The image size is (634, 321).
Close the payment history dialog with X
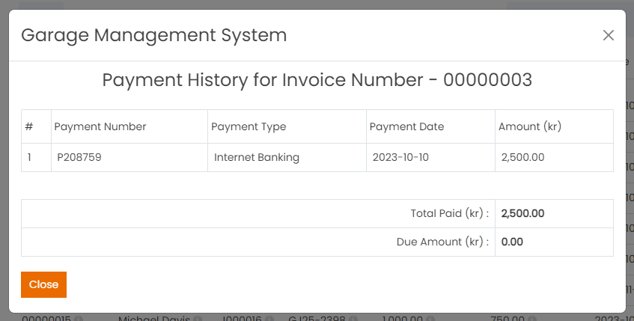608,35
